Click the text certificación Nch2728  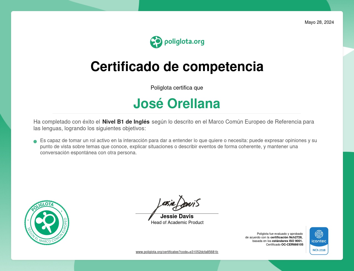click(287, 237)
